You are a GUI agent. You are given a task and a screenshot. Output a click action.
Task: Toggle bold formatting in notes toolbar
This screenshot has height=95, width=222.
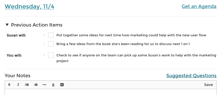[x=9, y=85]
